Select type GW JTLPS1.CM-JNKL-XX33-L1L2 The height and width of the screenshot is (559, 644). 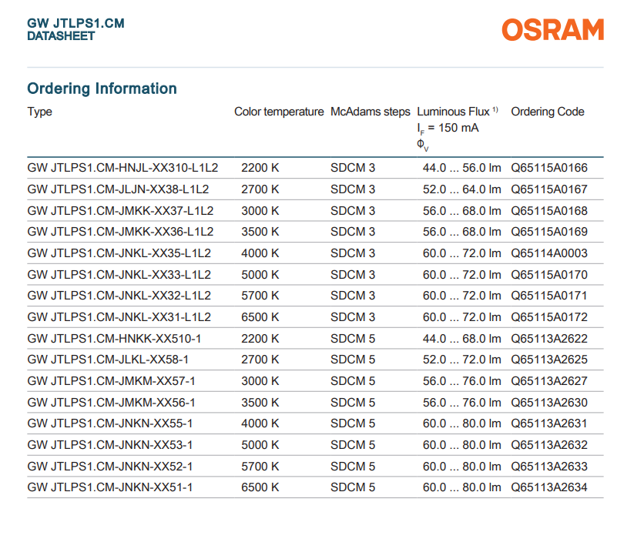(x=119, y=274)
